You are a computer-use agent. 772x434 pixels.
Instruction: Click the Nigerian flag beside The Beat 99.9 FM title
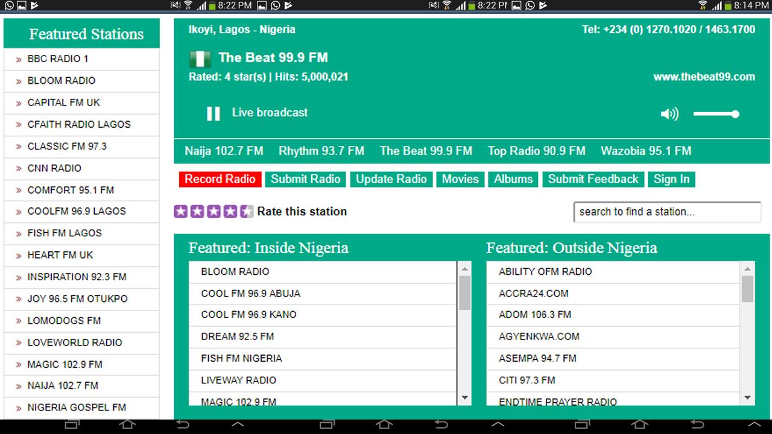[x=200, y=58]
